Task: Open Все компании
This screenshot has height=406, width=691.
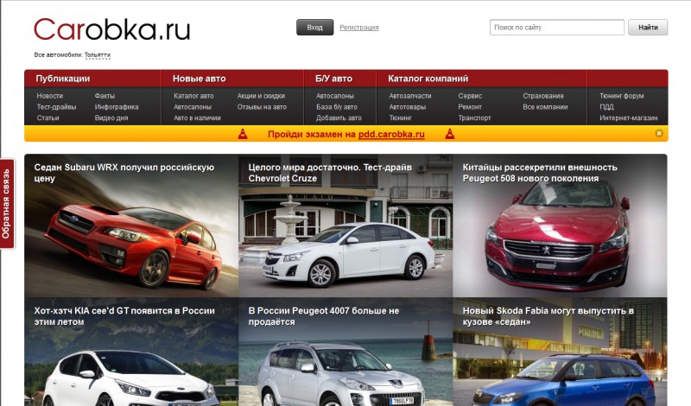Action: coord(545,106)
